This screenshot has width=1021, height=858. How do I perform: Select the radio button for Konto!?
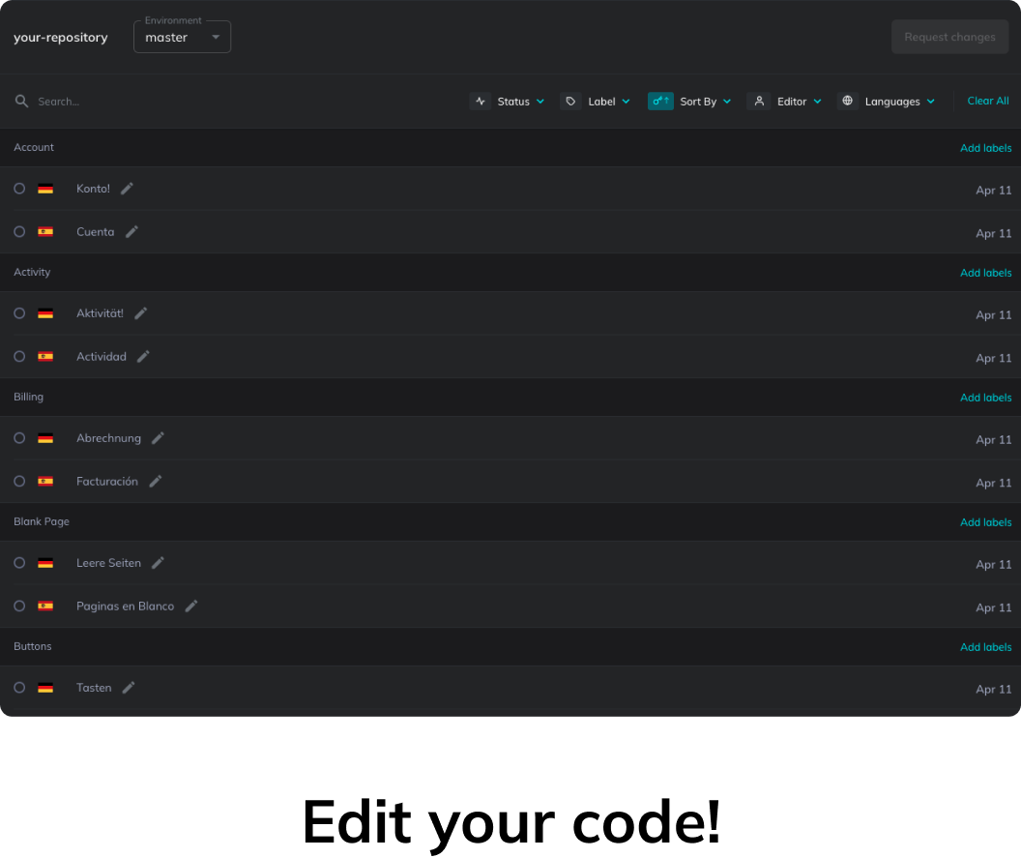pyautogui.click(x=19, y=189)
